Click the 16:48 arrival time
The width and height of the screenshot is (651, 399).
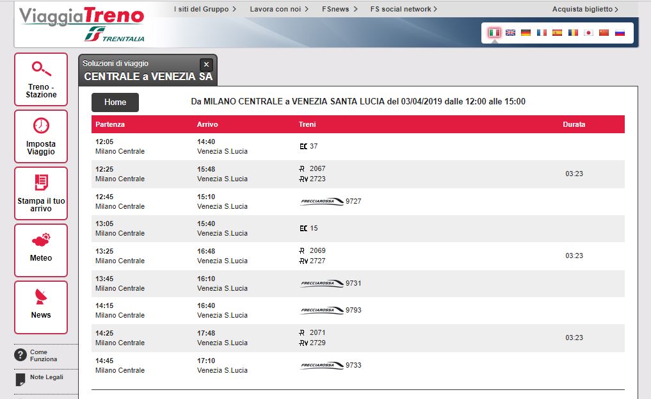(x=206, y=251)
